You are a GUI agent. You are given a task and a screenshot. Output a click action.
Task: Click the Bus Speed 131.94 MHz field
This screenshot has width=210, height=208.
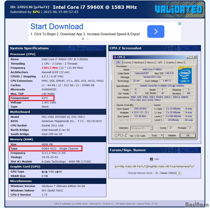[x=140, y=116]
